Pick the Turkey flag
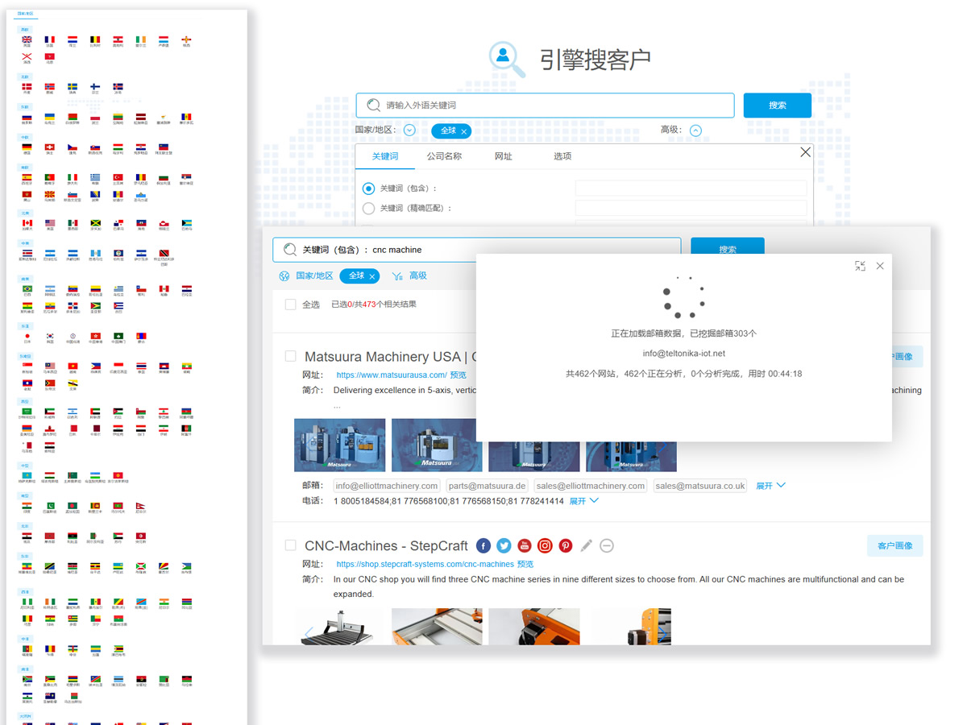967x725 pixels. (x=118, y=177)
